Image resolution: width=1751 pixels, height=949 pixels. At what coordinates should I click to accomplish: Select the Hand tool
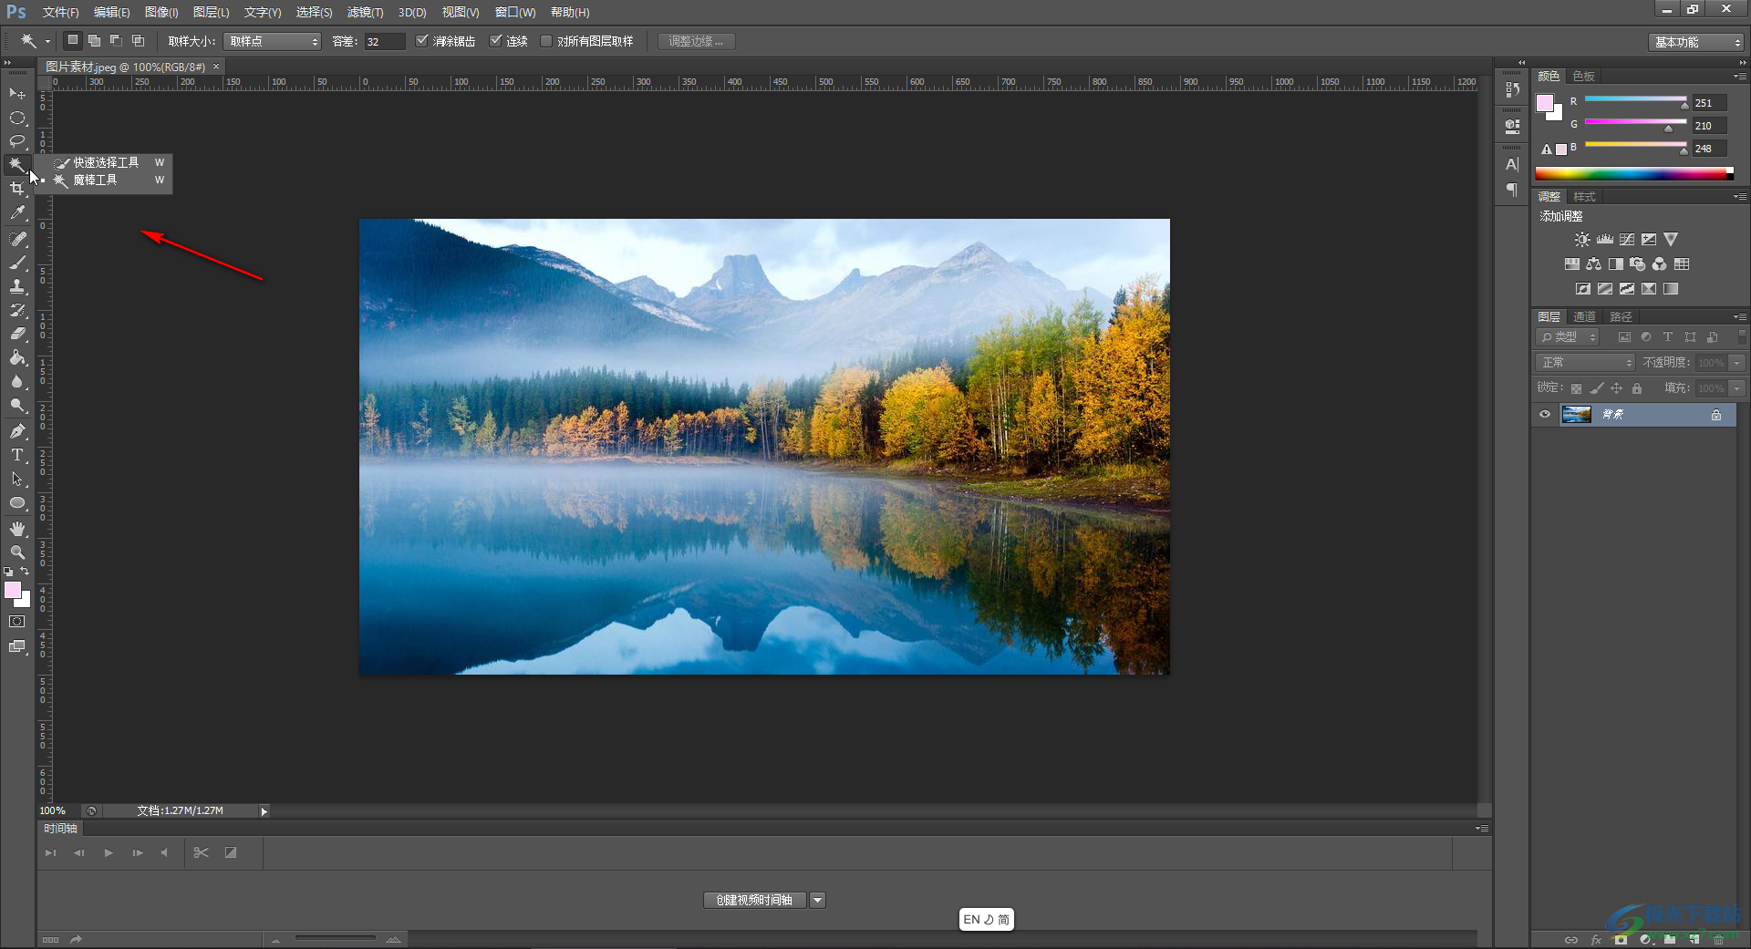coord(17,529)
